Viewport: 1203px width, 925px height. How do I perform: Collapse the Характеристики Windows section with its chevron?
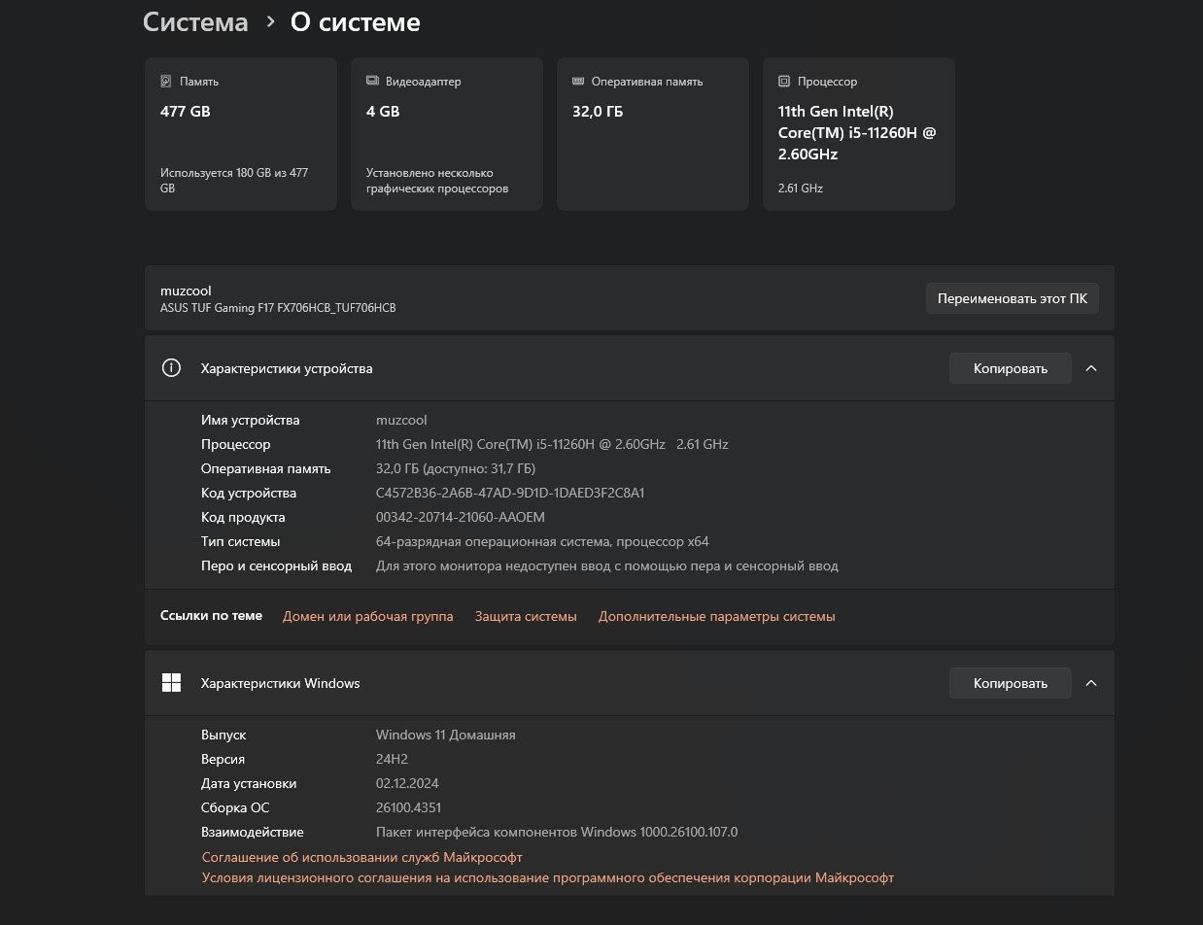pyautogui.click(x=1091, y=683)
